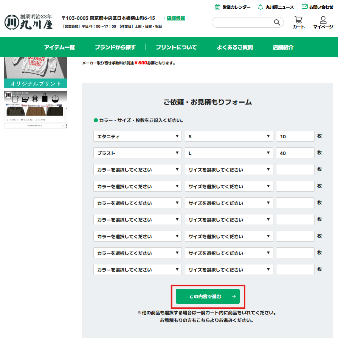The image size is (338, 339).
Task: Click the quantity field containing 40
Action: (x=295, y=153)
